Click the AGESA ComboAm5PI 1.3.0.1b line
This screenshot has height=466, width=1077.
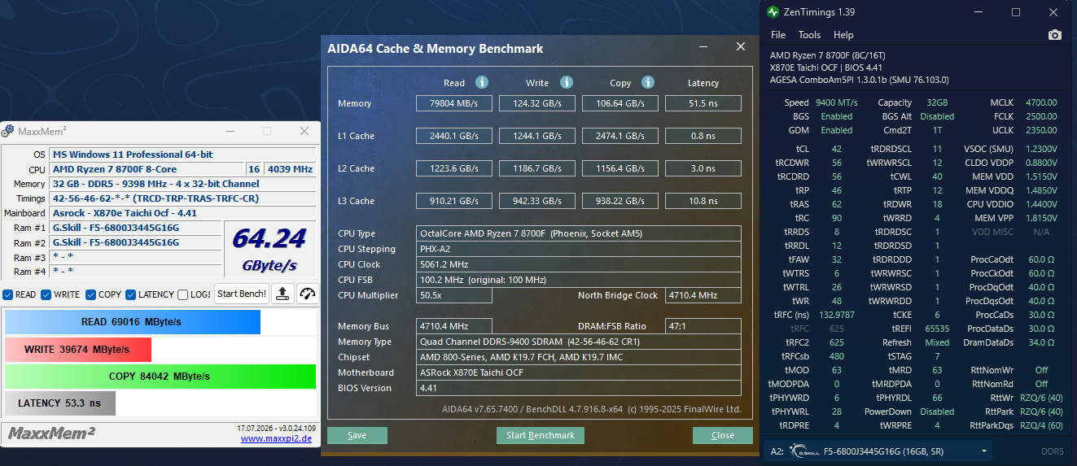coord(859,80)
